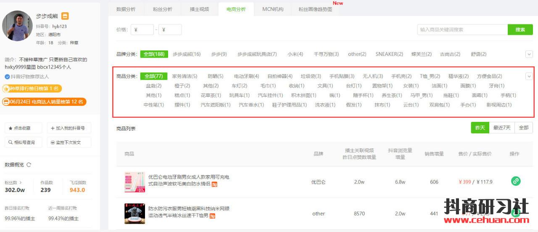Filter by 电动牙刷(4) category
Image resolution: width=538 pixels, height=232 pixels.
point(246,76)
